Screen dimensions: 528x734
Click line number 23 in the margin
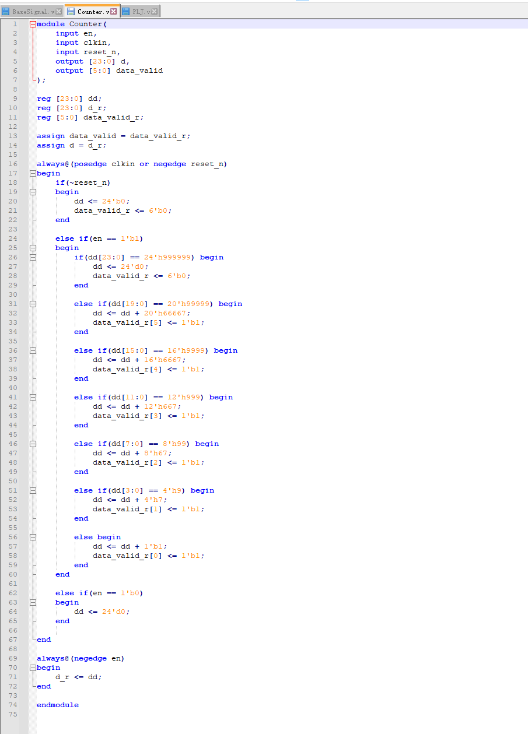(x=13, y=229)
